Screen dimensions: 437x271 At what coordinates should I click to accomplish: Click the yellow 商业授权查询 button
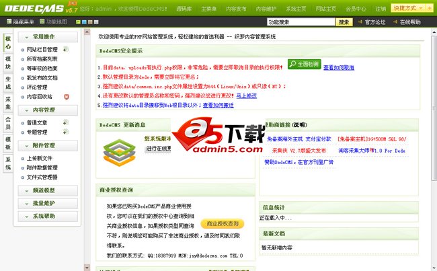(x=223, y=224)
